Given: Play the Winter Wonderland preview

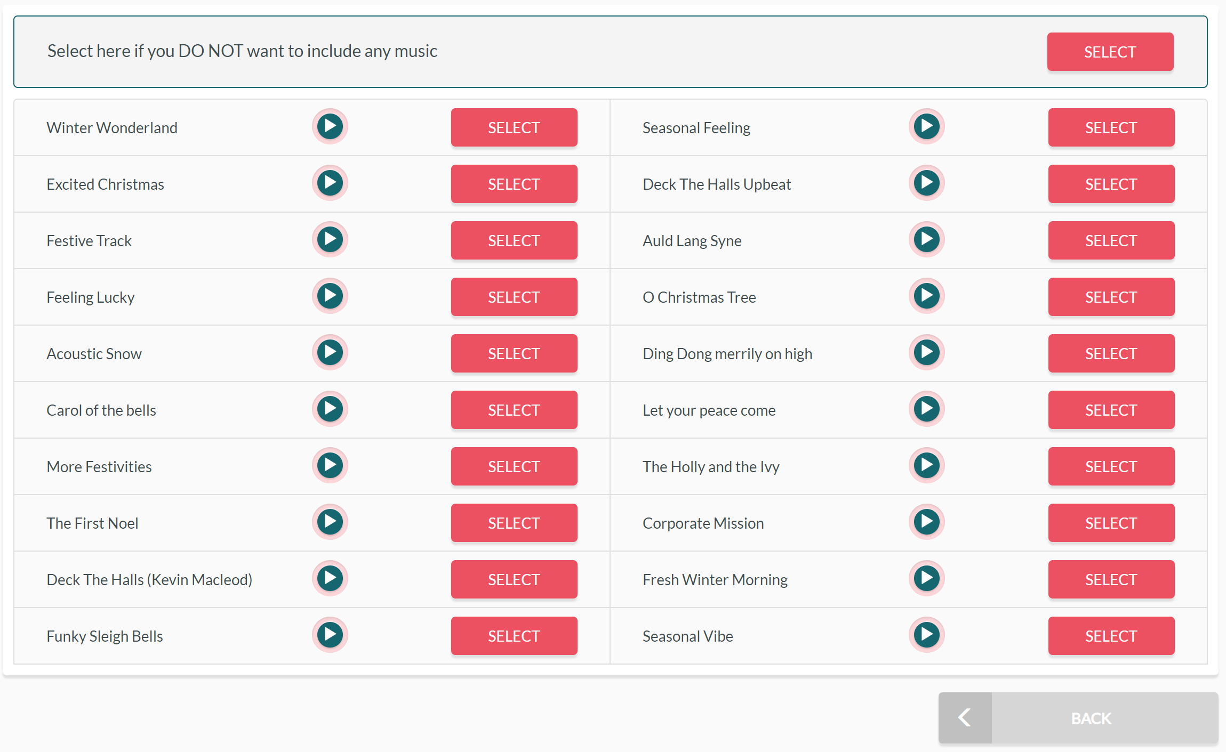Looking at the screenshot, I should click(x=330, y=127).
